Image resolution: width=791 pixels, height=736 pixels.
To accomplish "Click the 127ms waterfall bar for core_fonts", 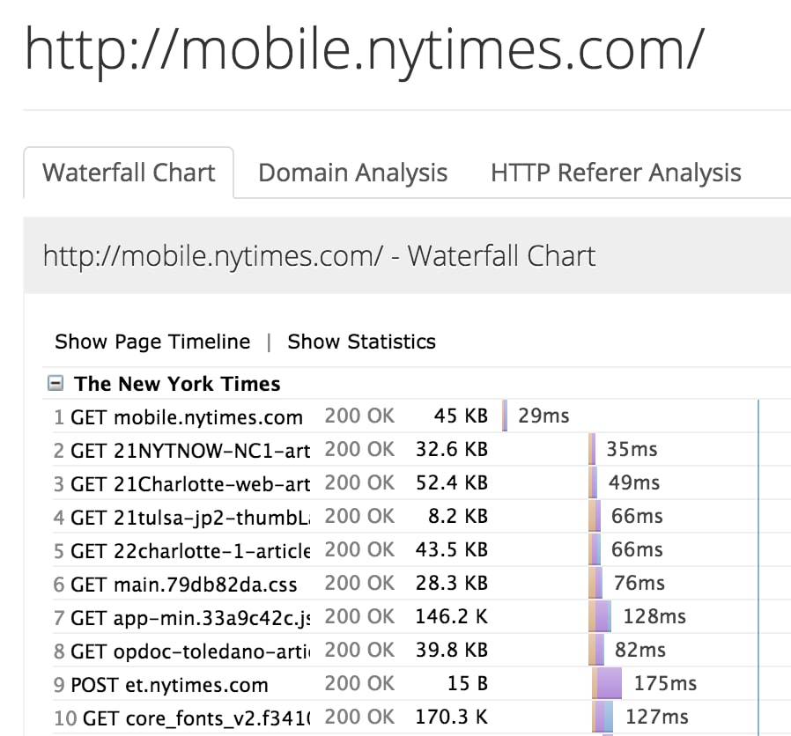I will coord(602,717).
